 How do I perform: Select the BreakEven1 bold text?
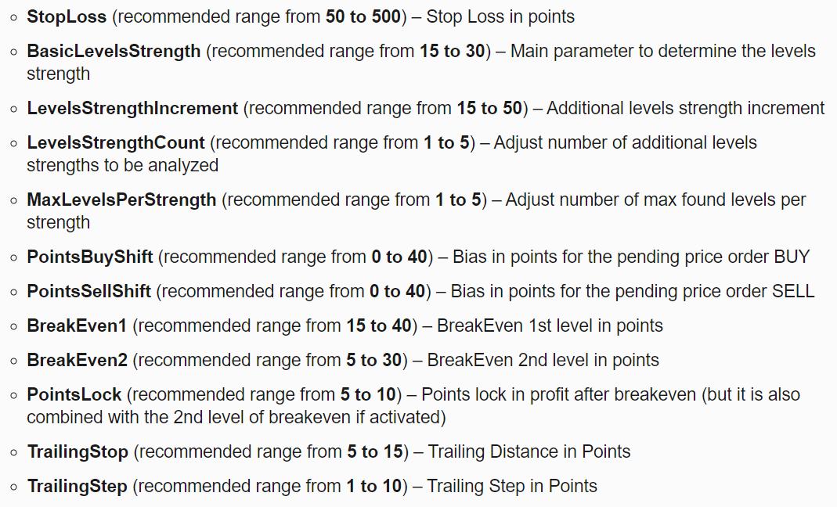tap(77, 325)
